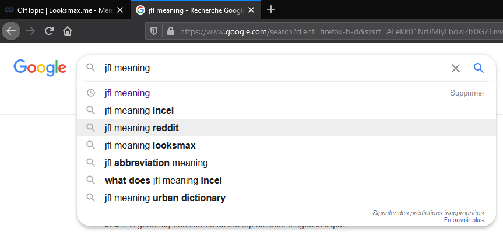Screen dimensions: 503x232
Task: Click the browser back arrow button
Action: (x=11, y=31)
